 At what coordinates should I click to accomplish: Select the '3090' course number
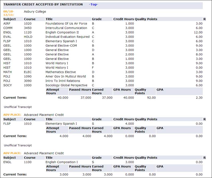click(28, 81)
